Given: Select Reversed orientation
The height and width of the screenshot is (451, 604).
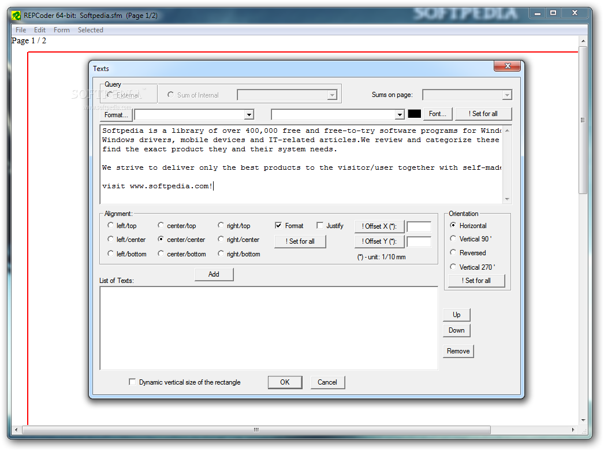Looking at the screenshot, I should tap(453, 253).
